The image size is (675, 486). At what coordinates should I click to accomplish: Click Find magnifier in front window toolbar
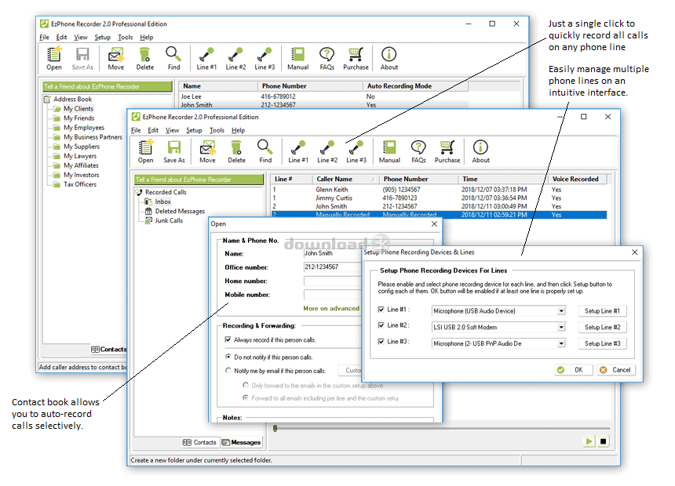pos(265,151)
